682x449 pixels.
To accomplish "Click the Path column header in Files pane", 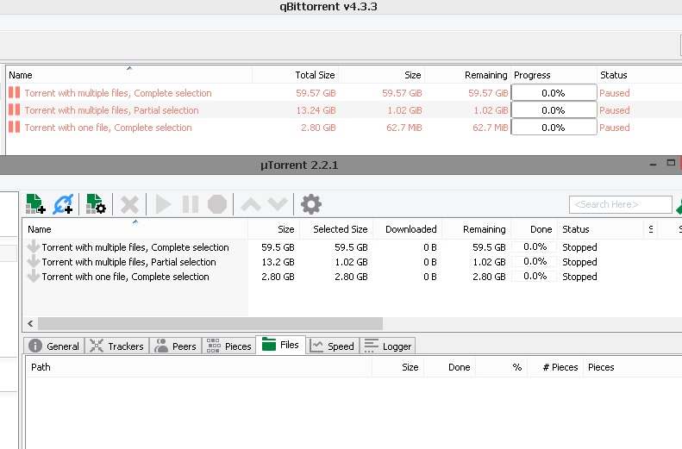I will click(x=199, y=367).
